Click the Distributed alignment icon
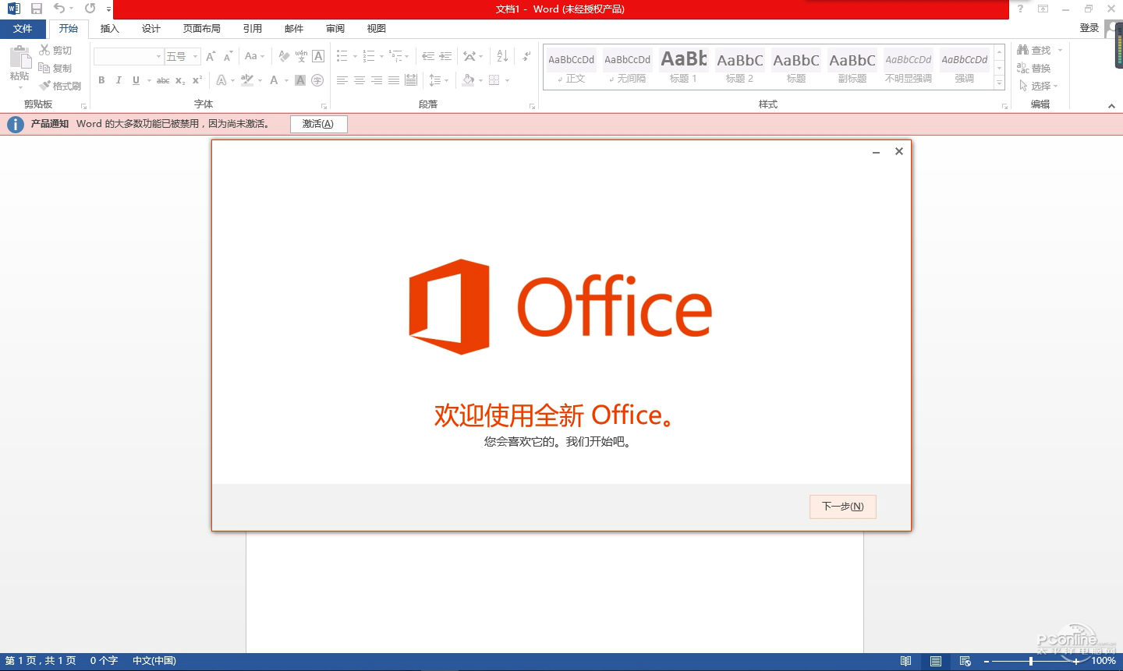The height and width of the screenshot is (671, 1123). point(411,80)
